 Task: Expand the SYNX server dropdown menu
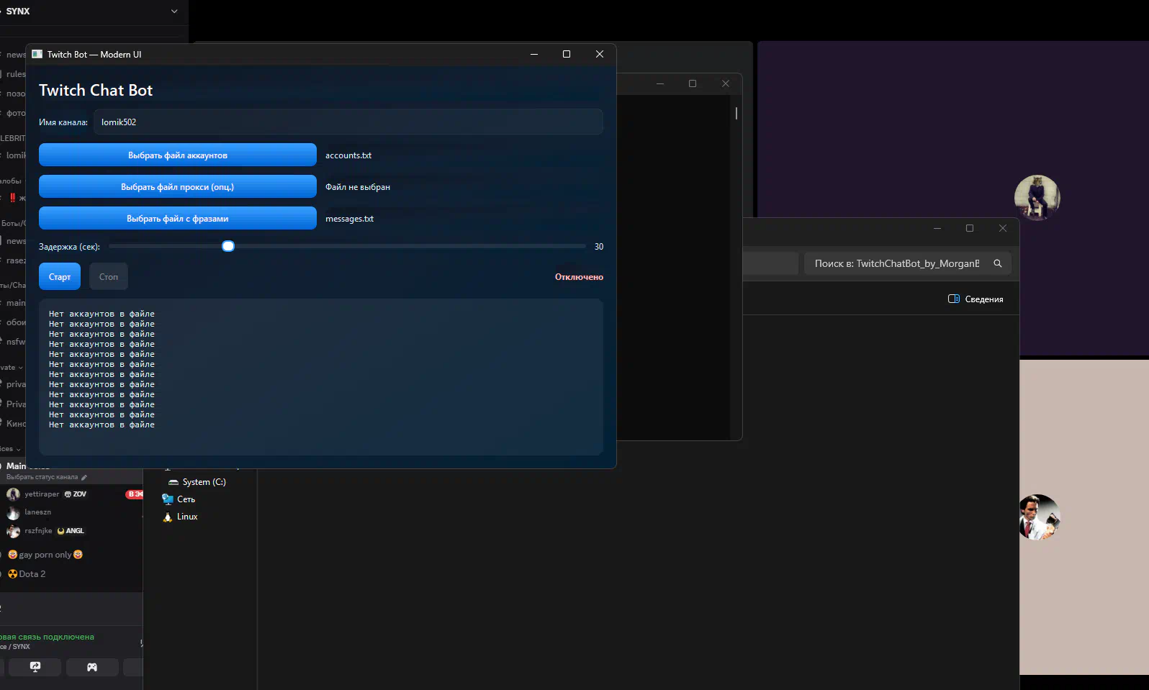coord(174,12)
